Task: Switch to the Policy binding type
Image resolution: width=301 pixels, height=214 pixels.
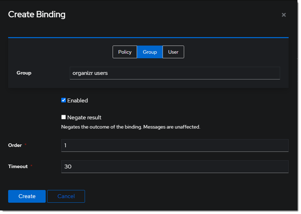Action: click(125, 52)
